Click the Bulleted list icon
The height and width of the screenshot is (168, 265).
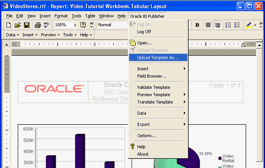pyautogui.click(x=237, y=25)
